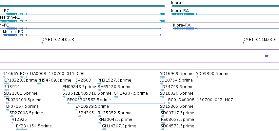
Task: Select the SD04573.5prime EST label
Action: (177, 126)
